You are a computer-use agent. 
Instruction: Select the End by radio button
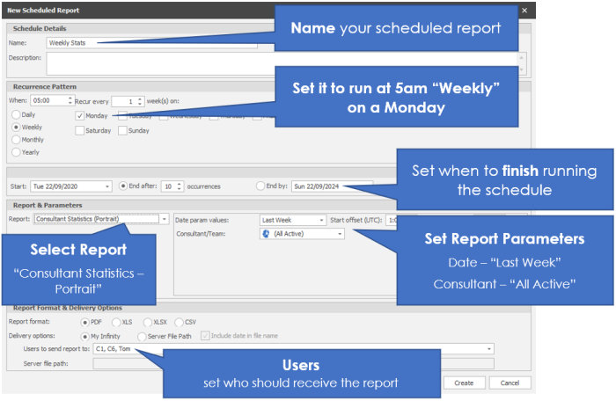click(260, 186)
